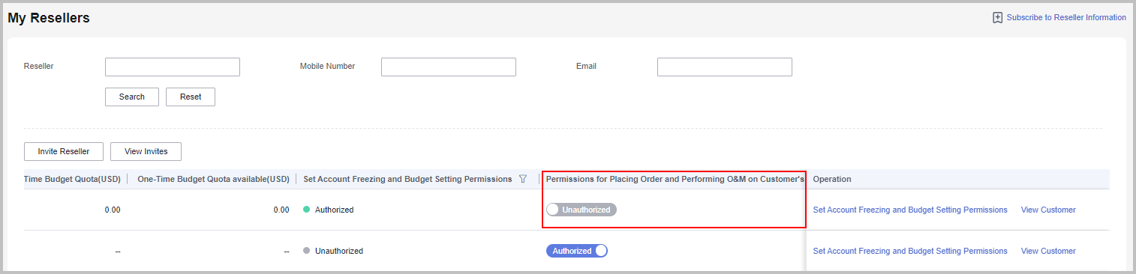1136x274 pixels.
Task: Click the Email input field
Action: pos(725,67)
